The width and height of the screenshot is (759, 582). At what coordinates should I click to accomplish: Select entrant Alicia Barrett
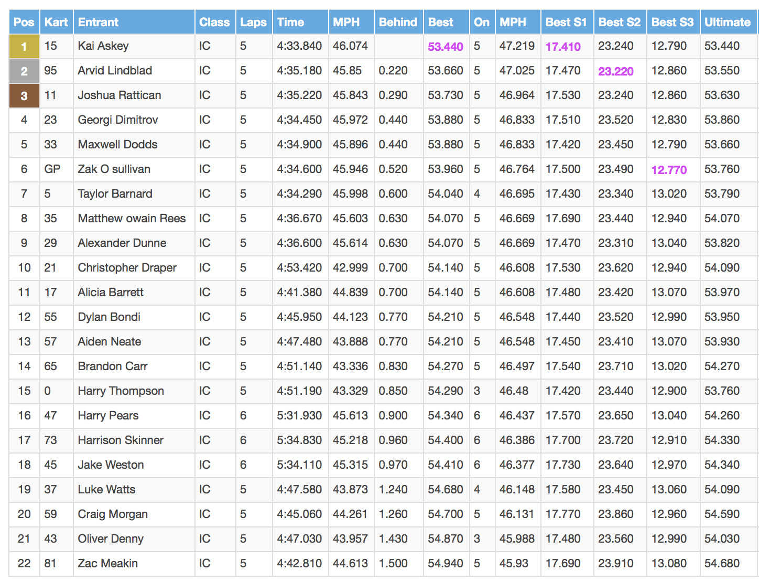pyautogui.click(x=111, y=293)
